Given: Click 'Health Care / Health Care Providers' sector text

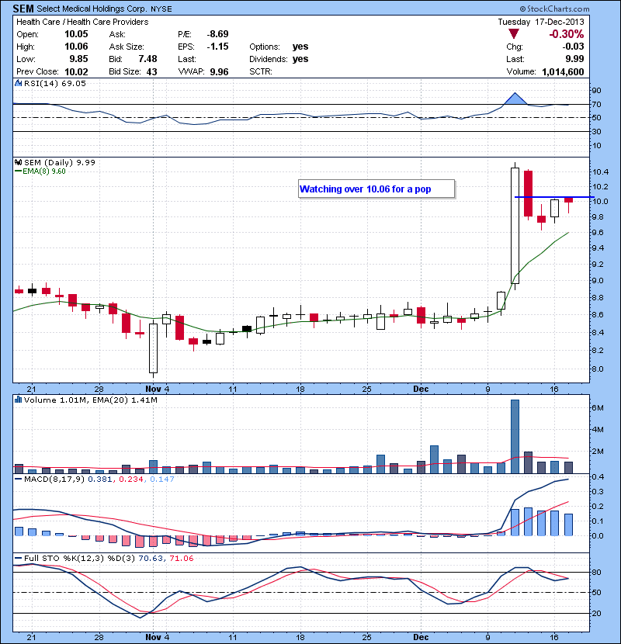Looking at the screenshot, I should 82,22.
